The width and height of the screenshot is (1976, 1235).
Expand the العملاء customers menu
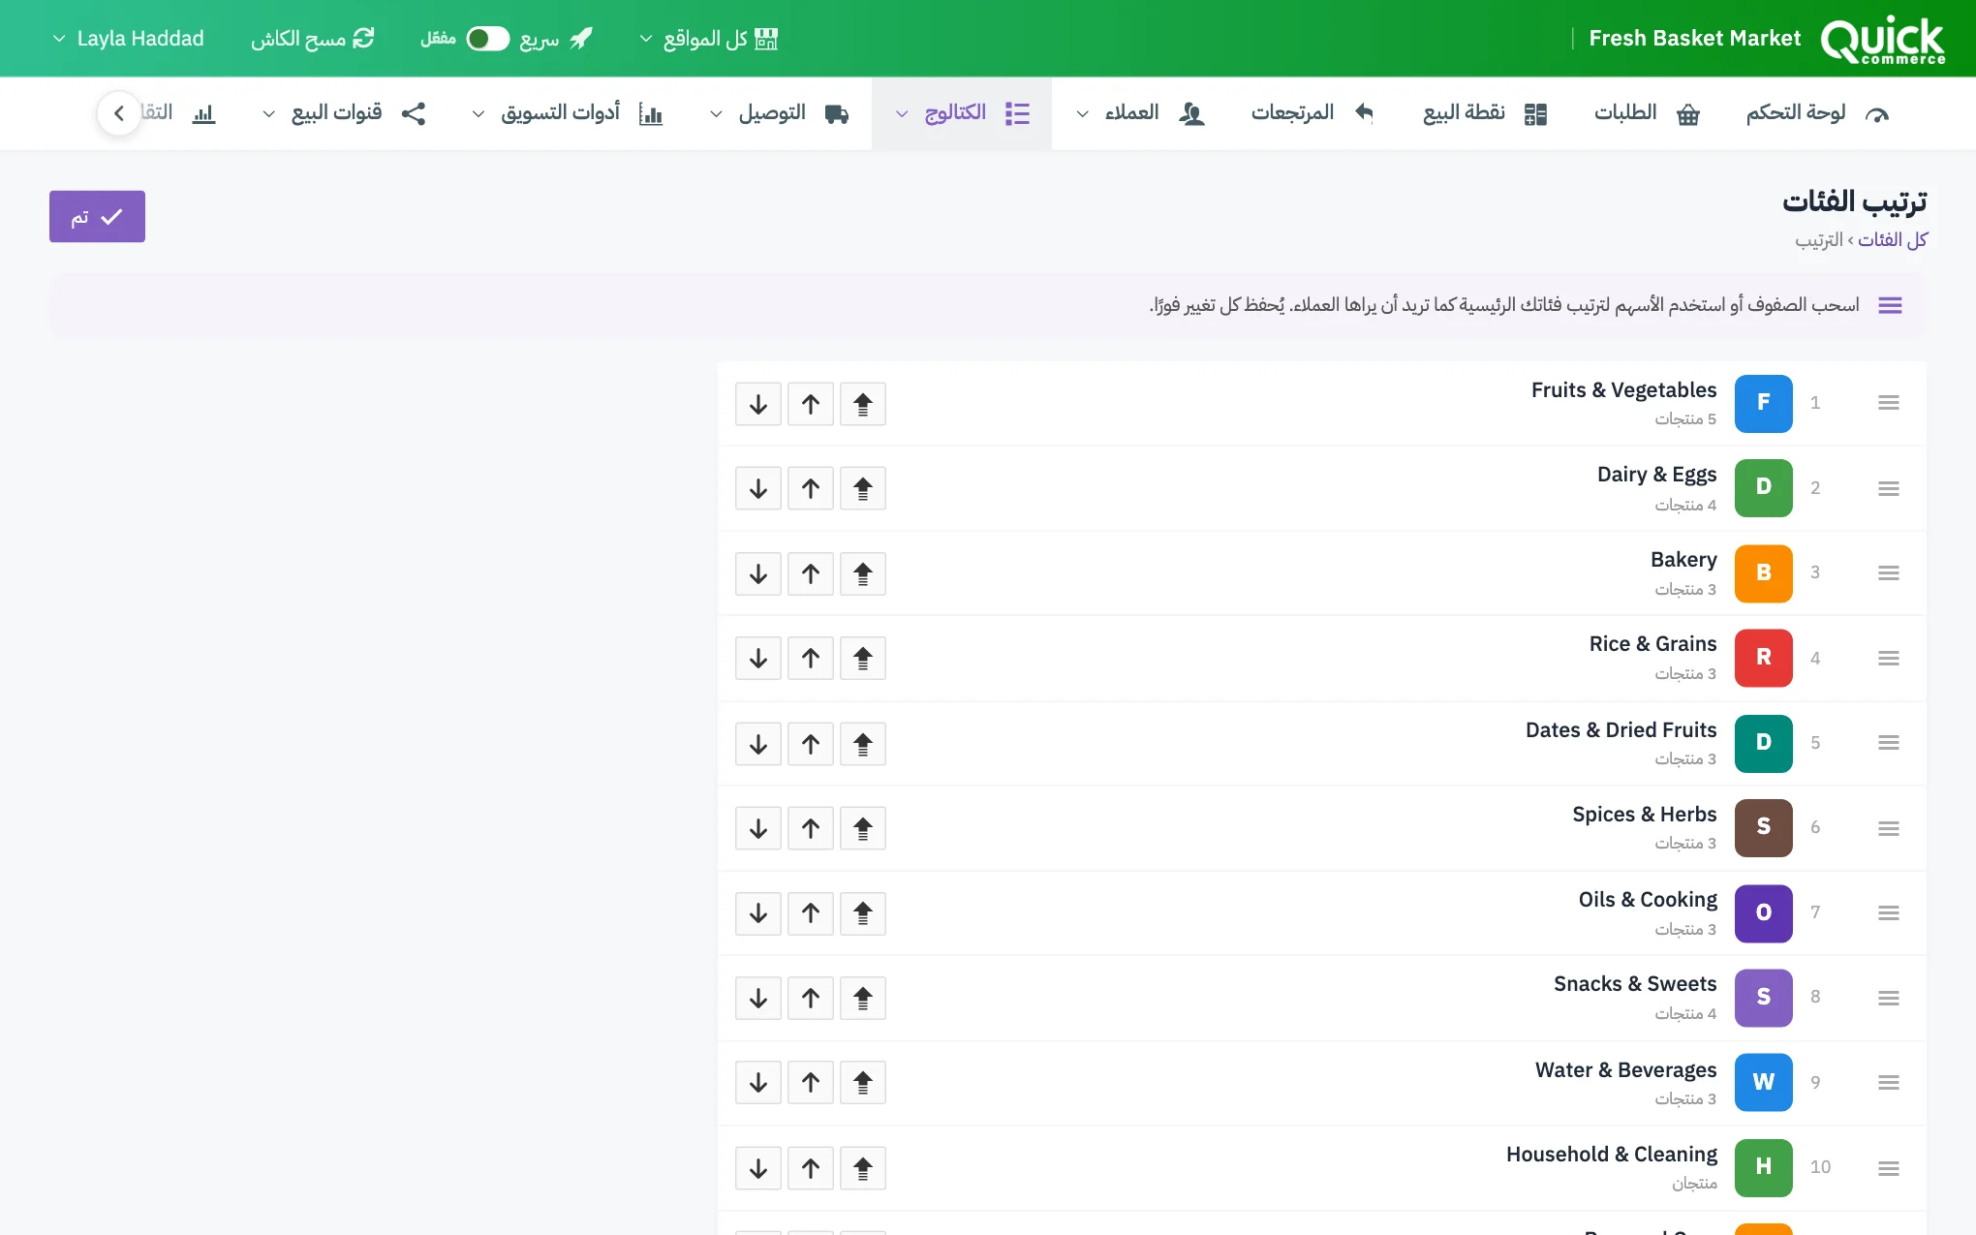point(1140,113)
